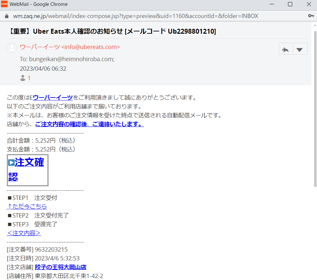317x280 pixels.
Task: Click the order number 9632203215
Action: [51, 250]
